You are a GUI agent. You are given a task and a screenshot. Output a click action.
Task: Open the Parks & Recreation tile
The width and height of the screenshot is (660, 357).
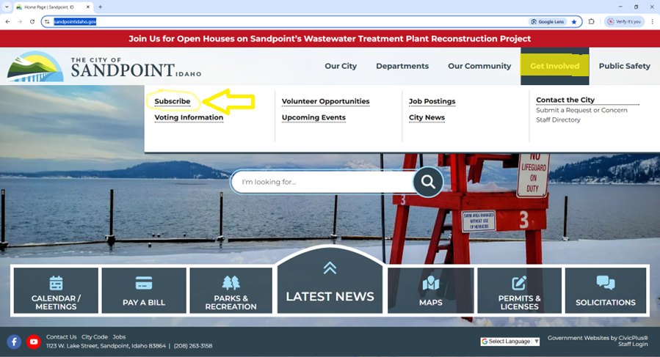[231, 291]
